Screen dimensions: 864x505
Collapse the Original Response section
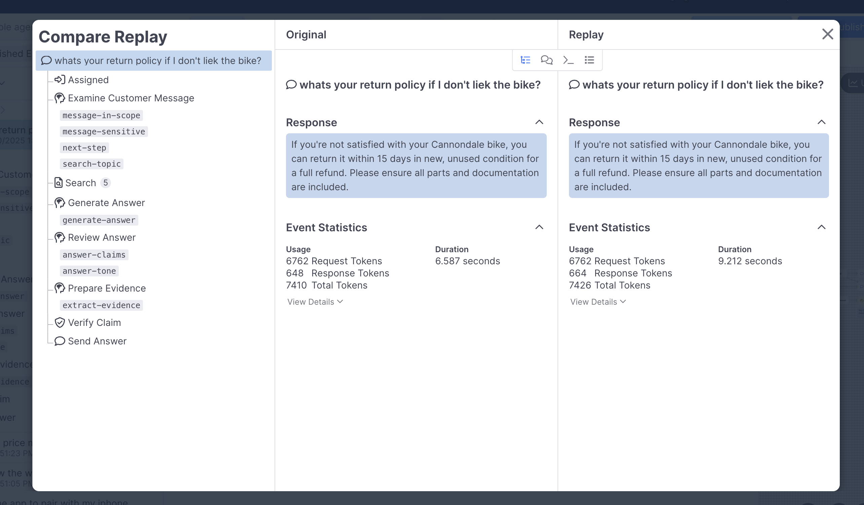point(539,122)
